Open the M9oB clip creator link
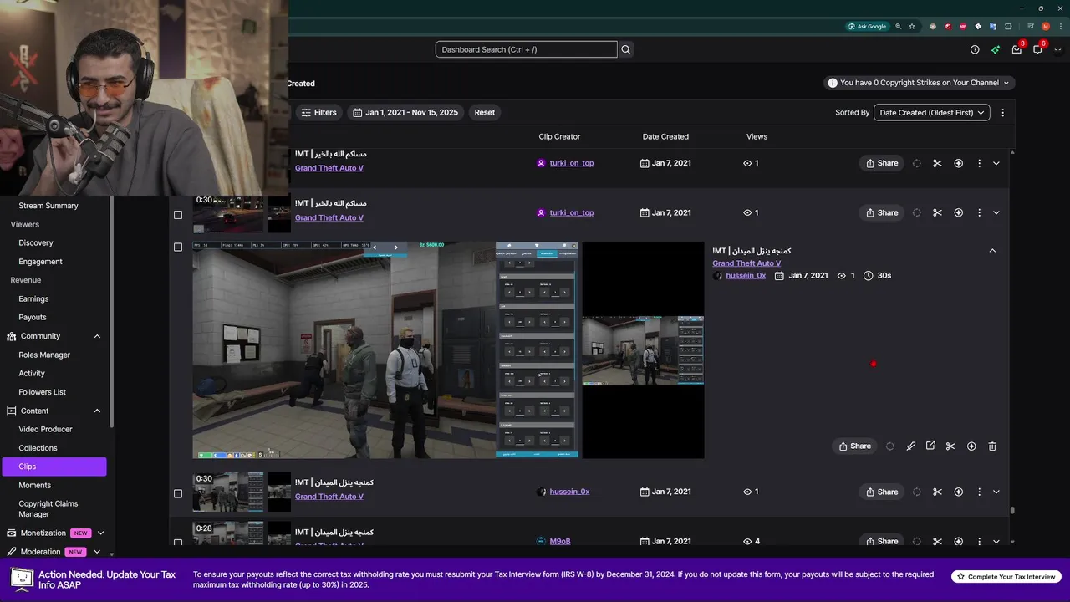Viewport: 1070px width, 602px height. tap(560, 541)
